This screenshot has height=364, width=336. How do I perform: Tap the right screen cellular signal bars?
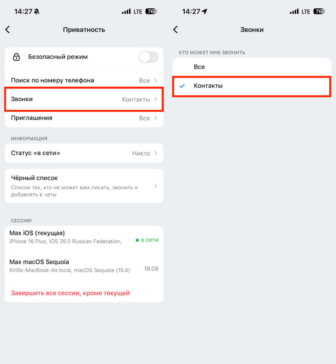click(x=294, y=11)
